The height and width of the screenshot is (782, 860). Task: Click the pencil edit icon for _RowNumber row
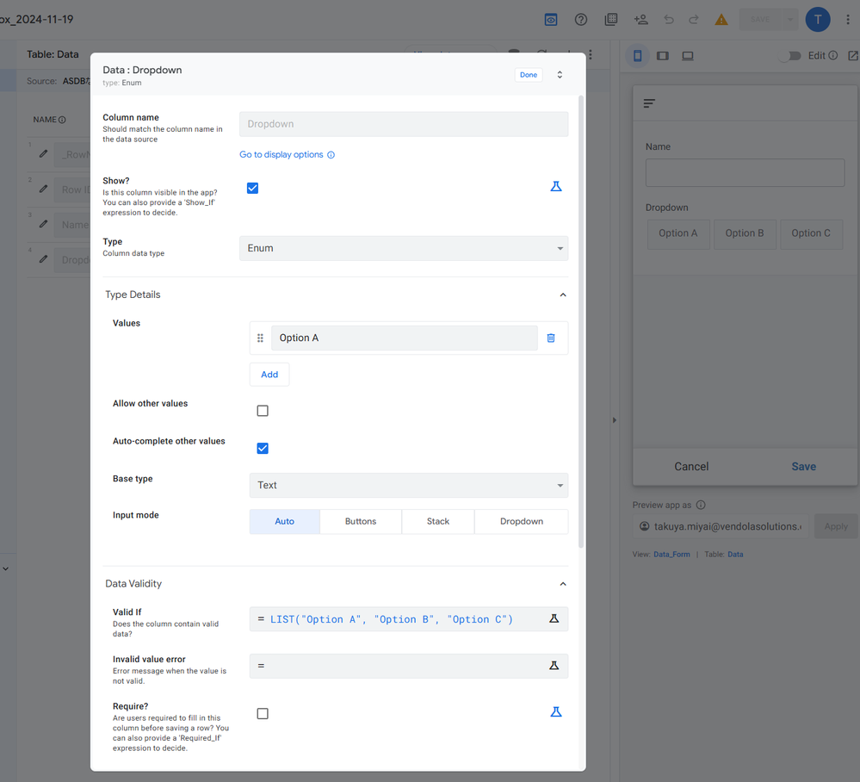(x=43, y=153)
